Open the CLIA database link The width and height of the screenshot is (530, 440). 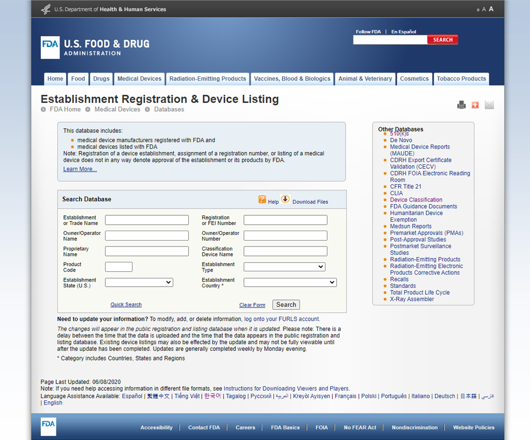pos(396,193)
